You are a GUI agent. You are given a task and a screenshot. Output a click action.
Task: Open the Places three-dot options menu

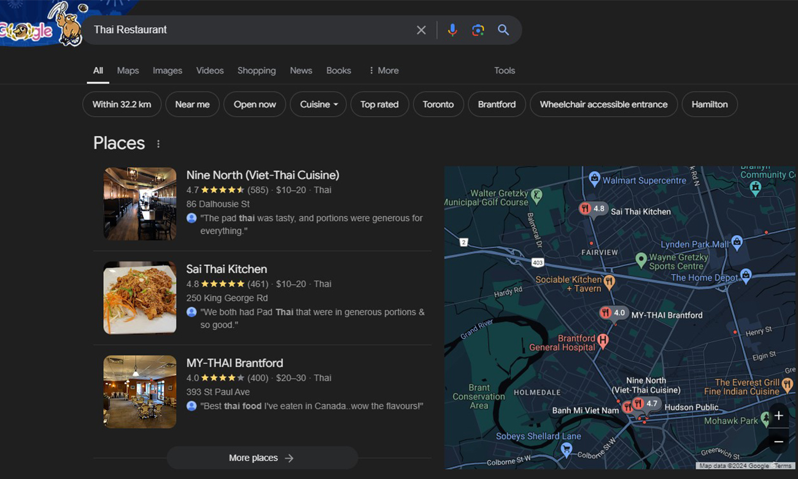coord(158,144)
